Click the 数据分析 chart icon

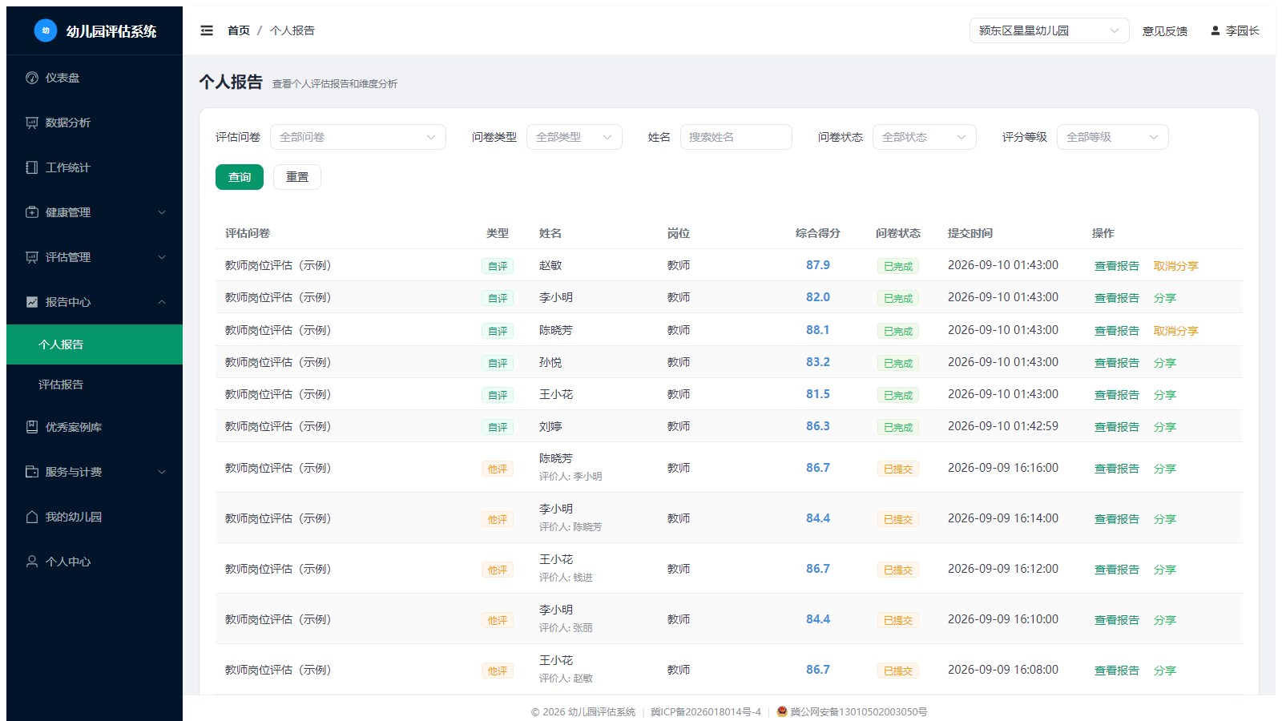click(32, 123)
